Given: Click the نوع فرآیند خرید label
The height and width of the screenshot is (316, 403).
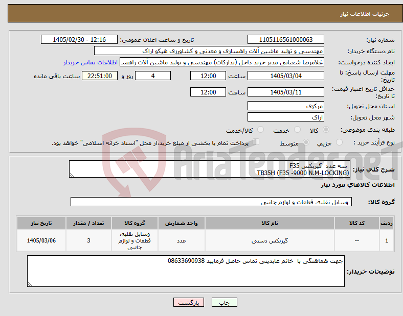Looking at the screenshot, I should tap(374, 142).
